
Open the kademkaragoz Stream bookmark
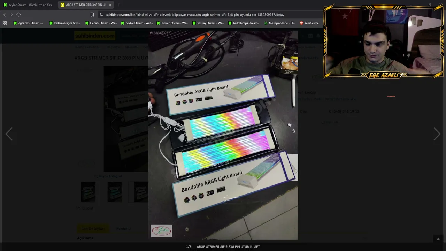(x=65, y=23)
